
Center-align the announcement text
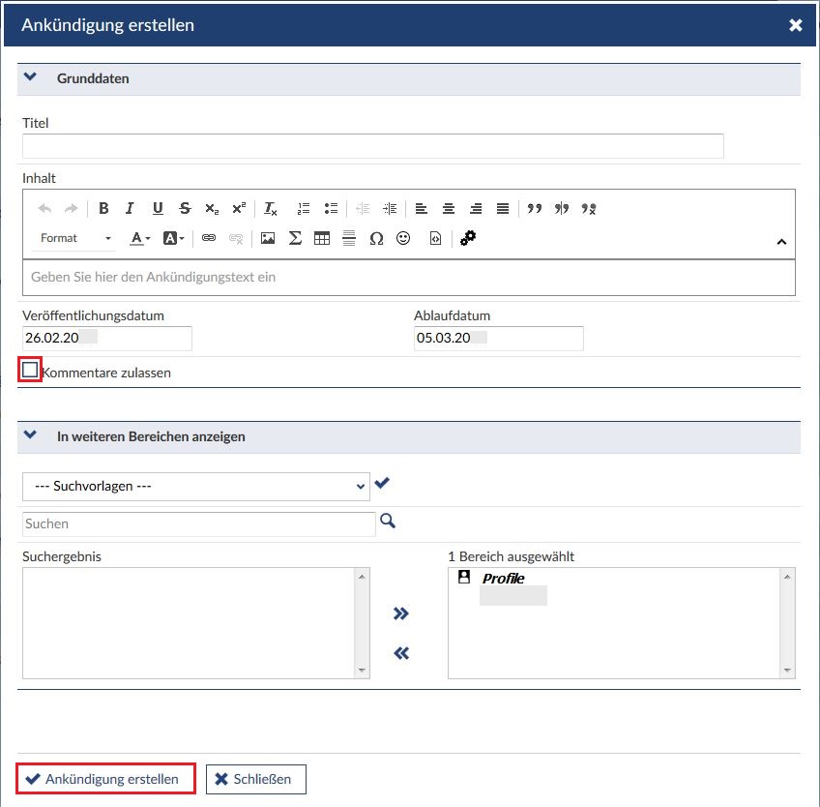pos(449,208)
